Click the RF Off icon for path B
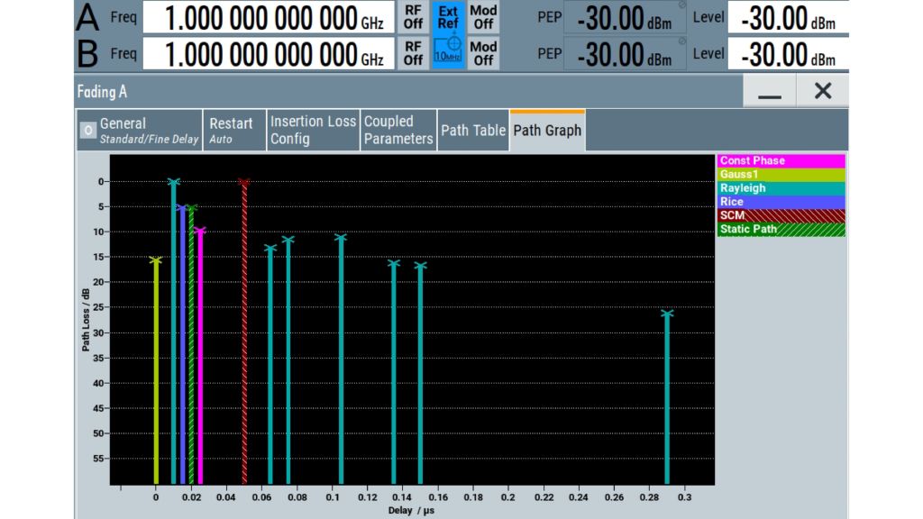This screenshot has height=519, width=923. [412, 50]
